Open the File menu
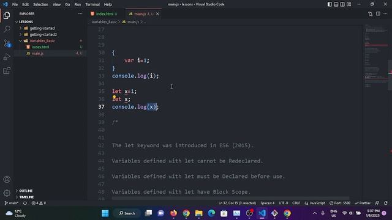392x220 pixels. coord(15,4)
